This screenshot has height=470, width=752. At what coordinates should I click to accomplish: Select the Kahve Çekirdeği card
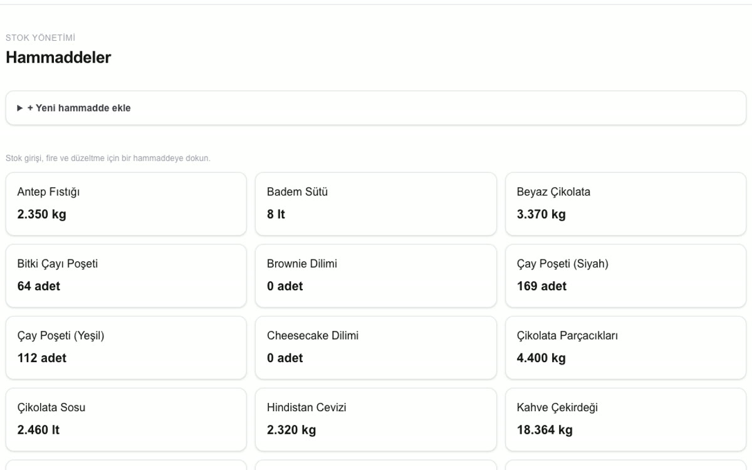pyautogui.click(x=625, y=420)
